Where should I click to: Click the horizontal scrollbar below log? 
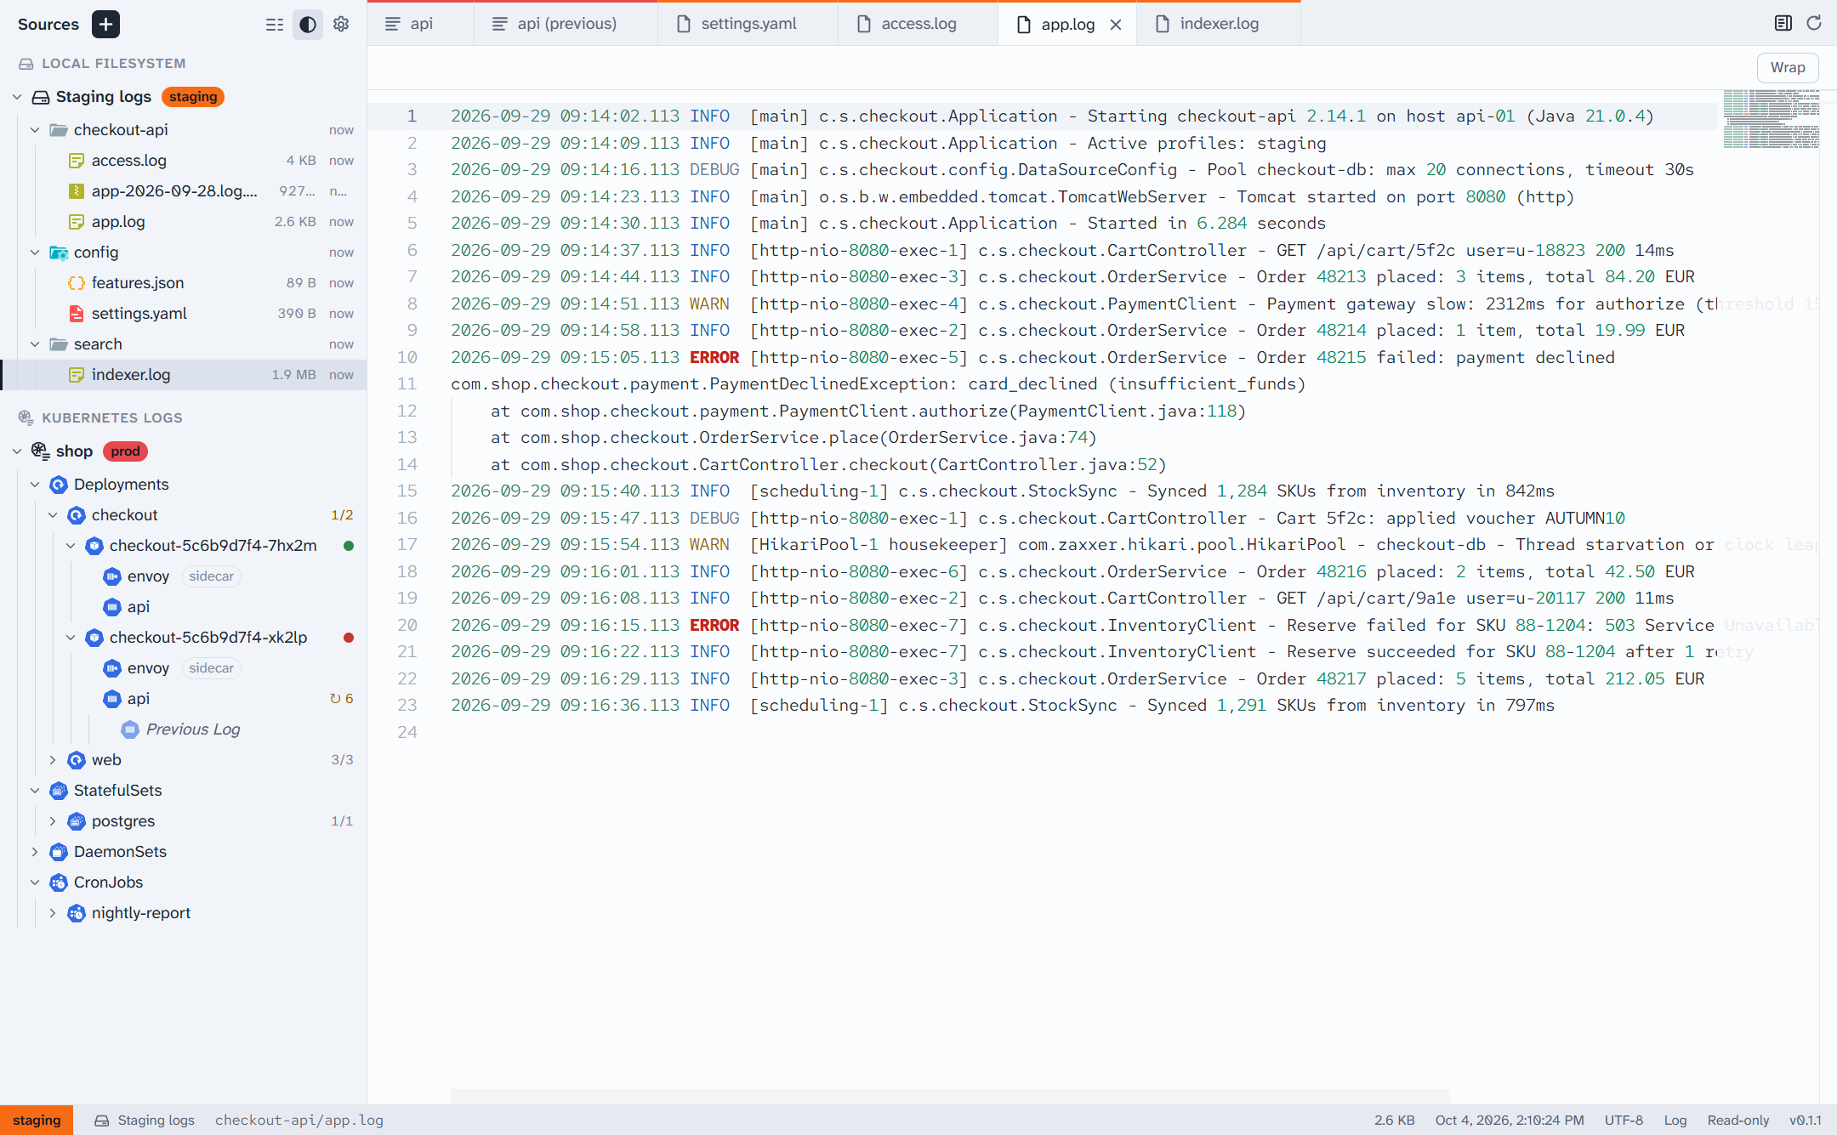pyautogui.click(x=949, y=1096)
